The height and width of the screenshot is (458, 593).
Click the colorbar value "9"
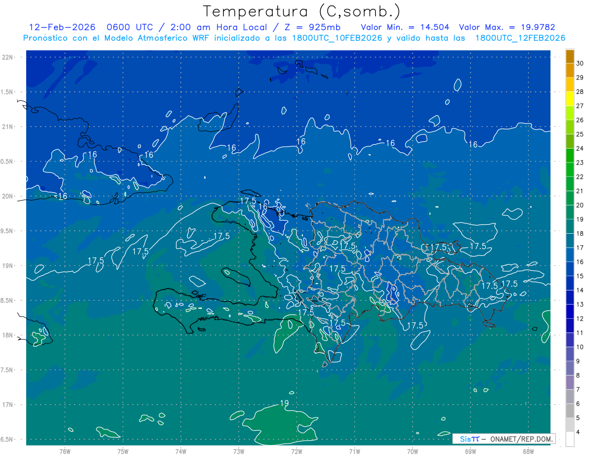(579, 361)
